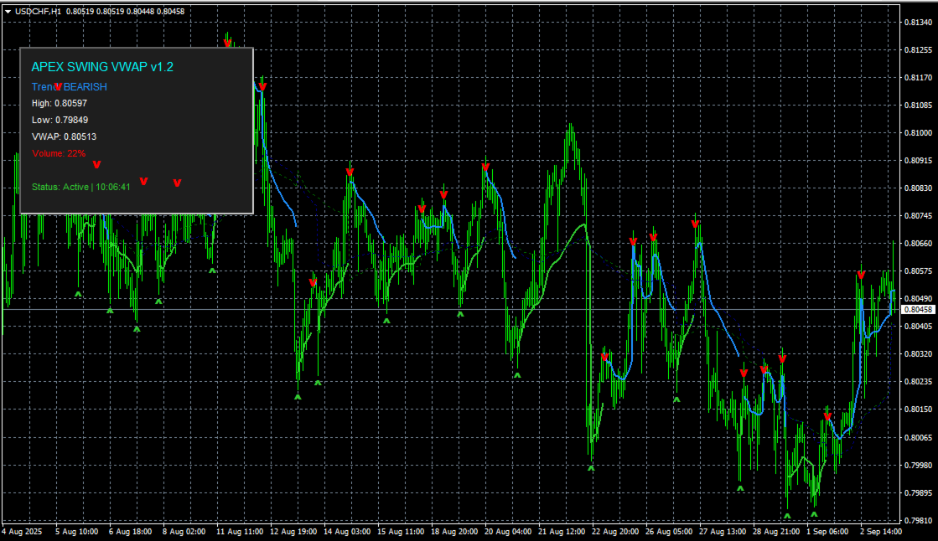The image size is (938, 541).
Task: Click the 0.81000 price scale label
Action: pyautogui.click(x=918, y=132)
